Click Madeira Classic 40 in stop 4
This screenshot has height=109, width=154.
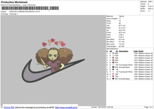point(146,60)
